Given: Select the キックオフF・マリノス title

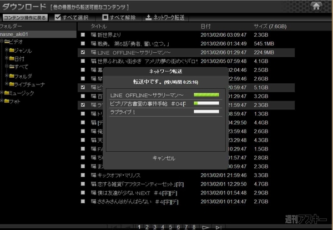Looking at the screenshot, I should point(119,176).
